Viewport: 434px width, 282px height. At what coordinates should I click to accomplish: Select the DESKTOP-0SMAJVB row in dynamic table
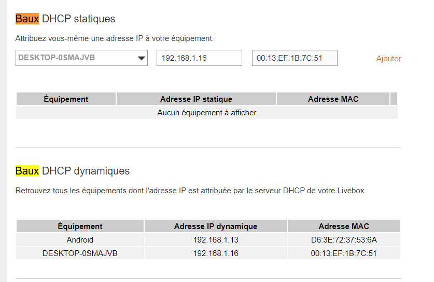(208, 253)
